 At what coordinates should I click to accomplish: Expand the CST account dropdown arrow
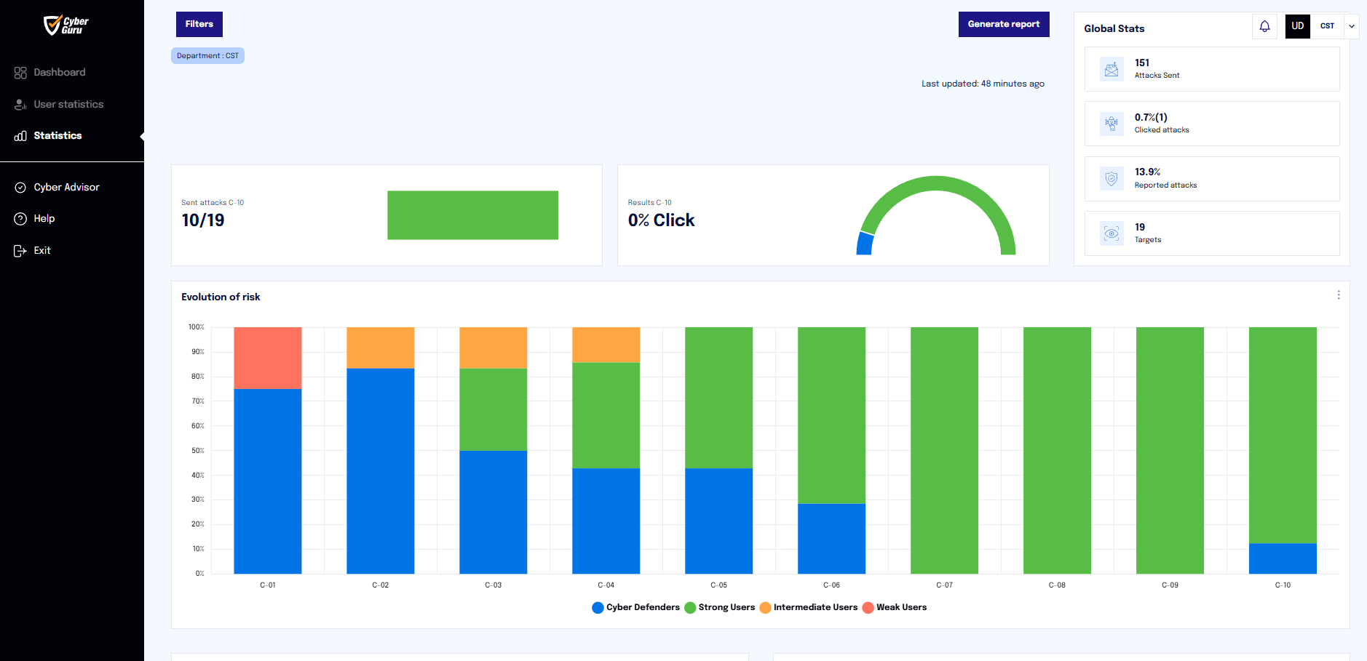click(1352, 26)
